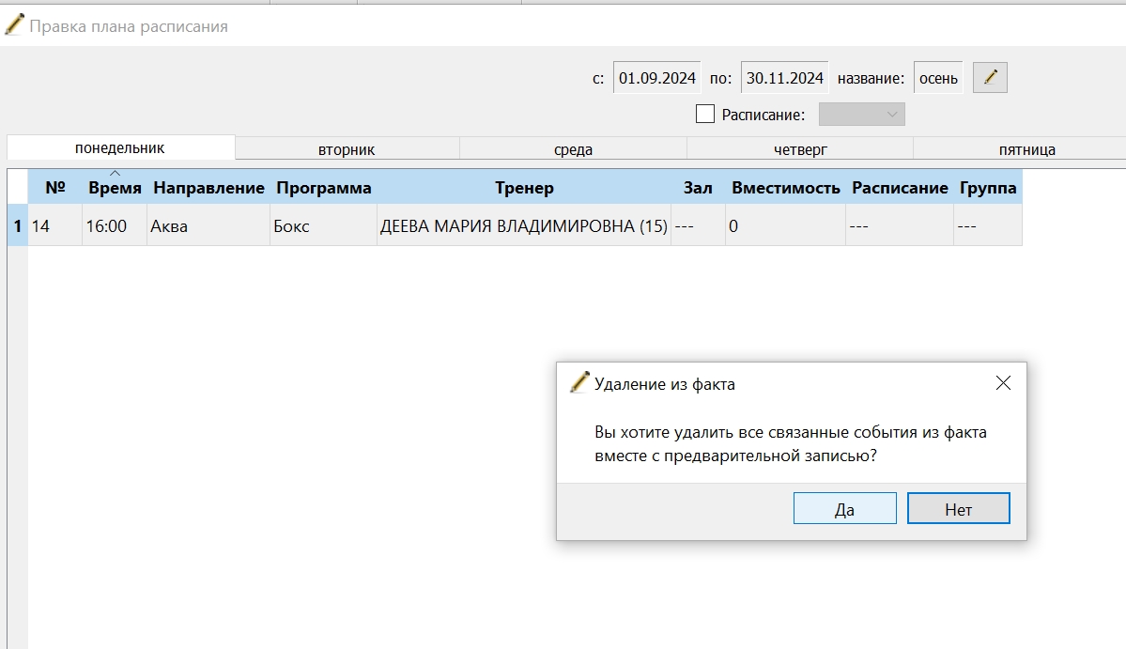Click the pencil edit button next to название
The image size is (1126, 649).
coord(990,78)
